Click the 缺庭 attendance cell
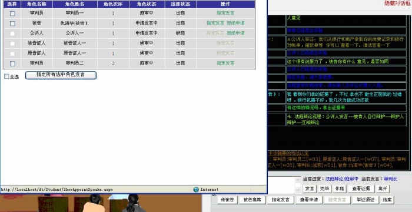Screen dimensions: 412x212 click(x=181, y=33)
